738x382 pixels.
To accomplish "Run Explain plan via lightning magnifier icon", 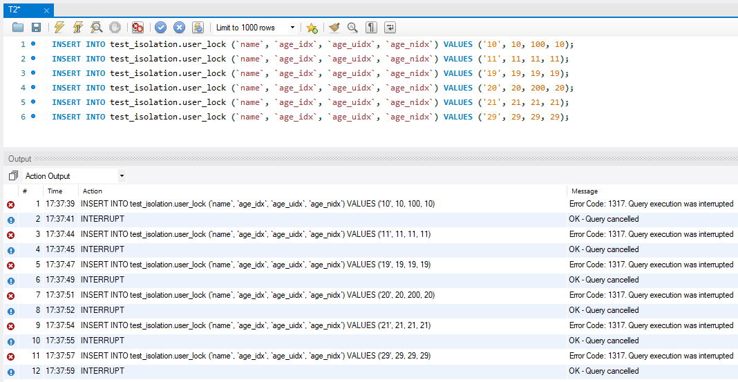I will point(97,28).
